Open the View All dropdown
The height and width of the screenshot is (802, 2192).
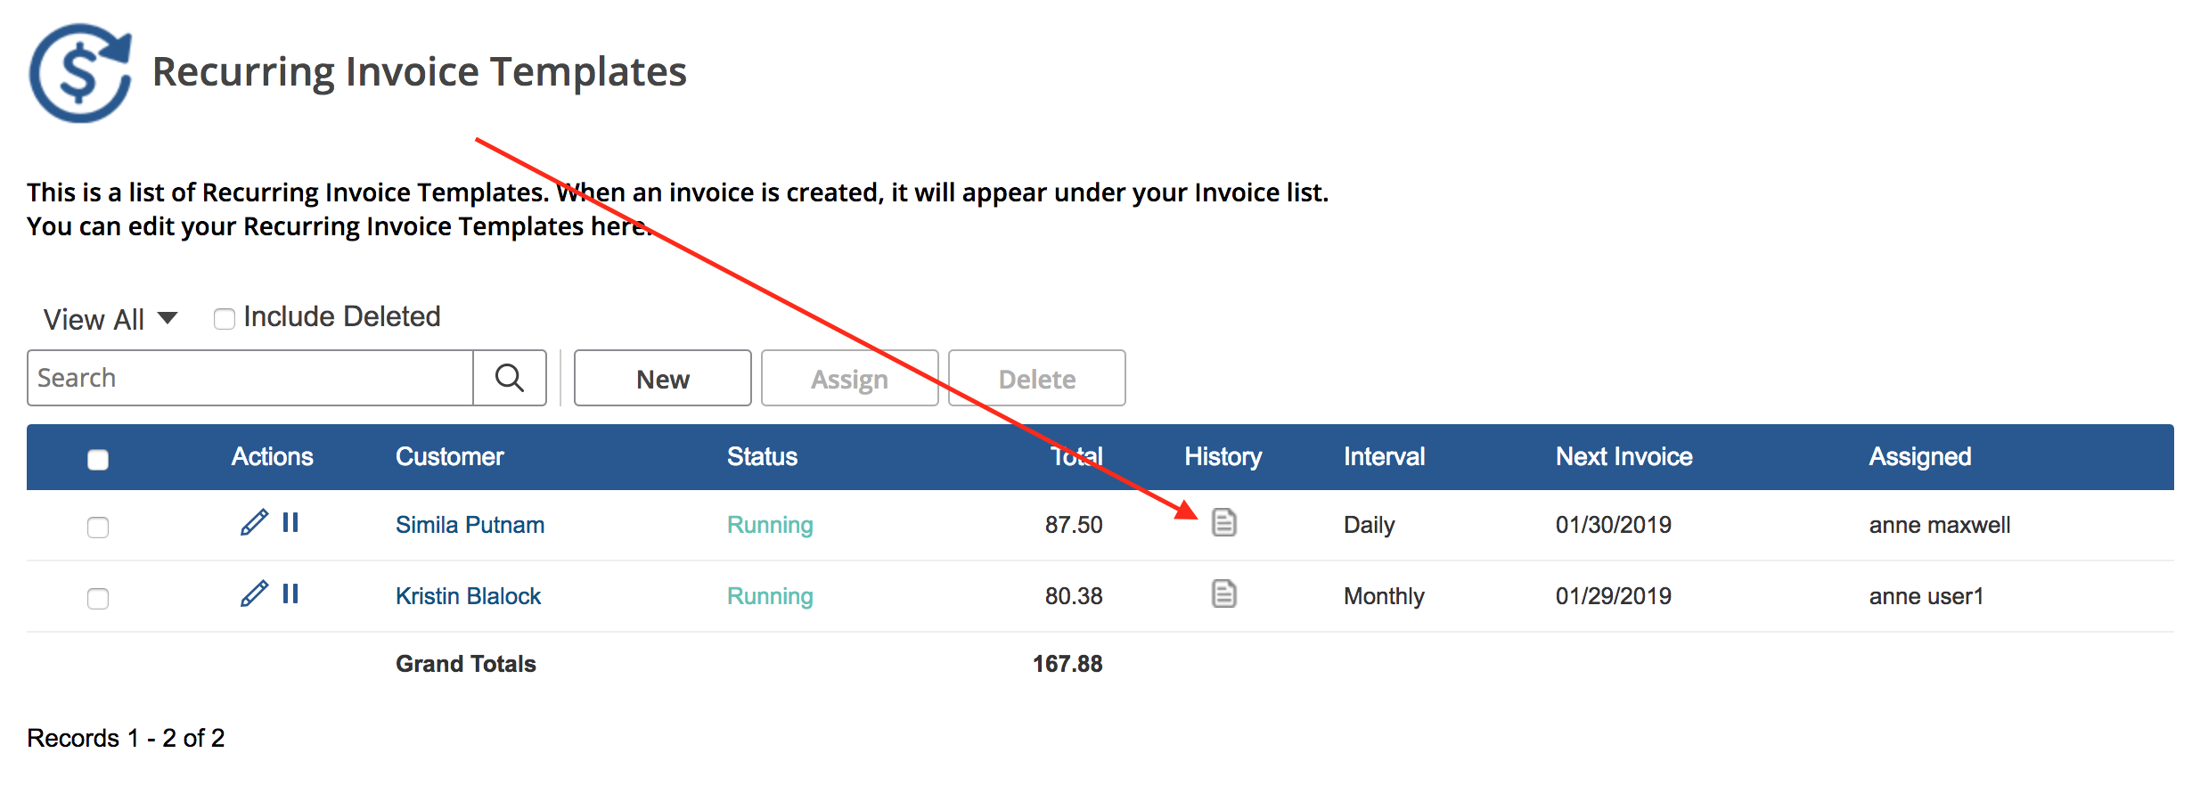[x=109, y=318]
